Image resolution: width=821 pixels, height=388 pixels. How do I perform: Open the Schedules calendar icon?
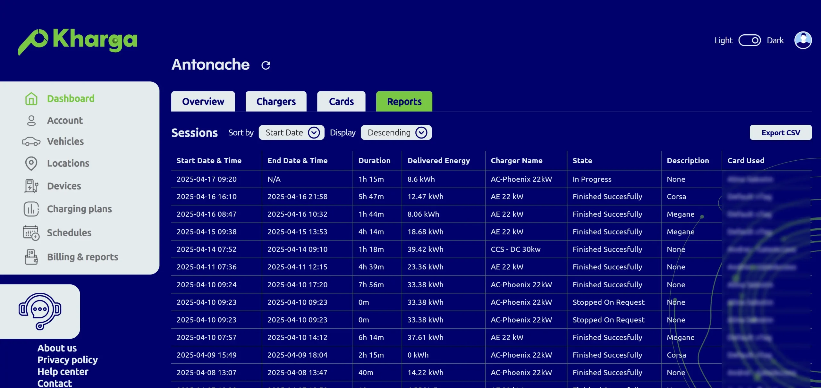[x=31, y=233]
